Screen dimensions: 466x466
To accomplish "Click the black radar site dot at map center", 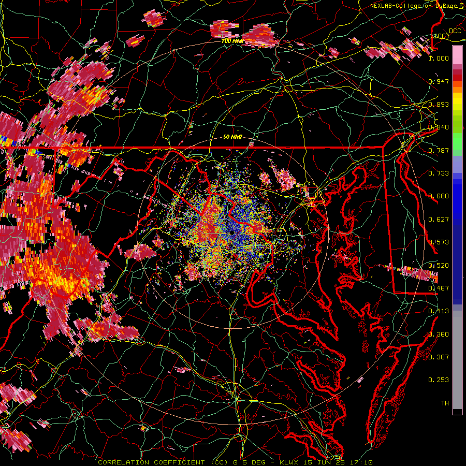I will 231,232.
